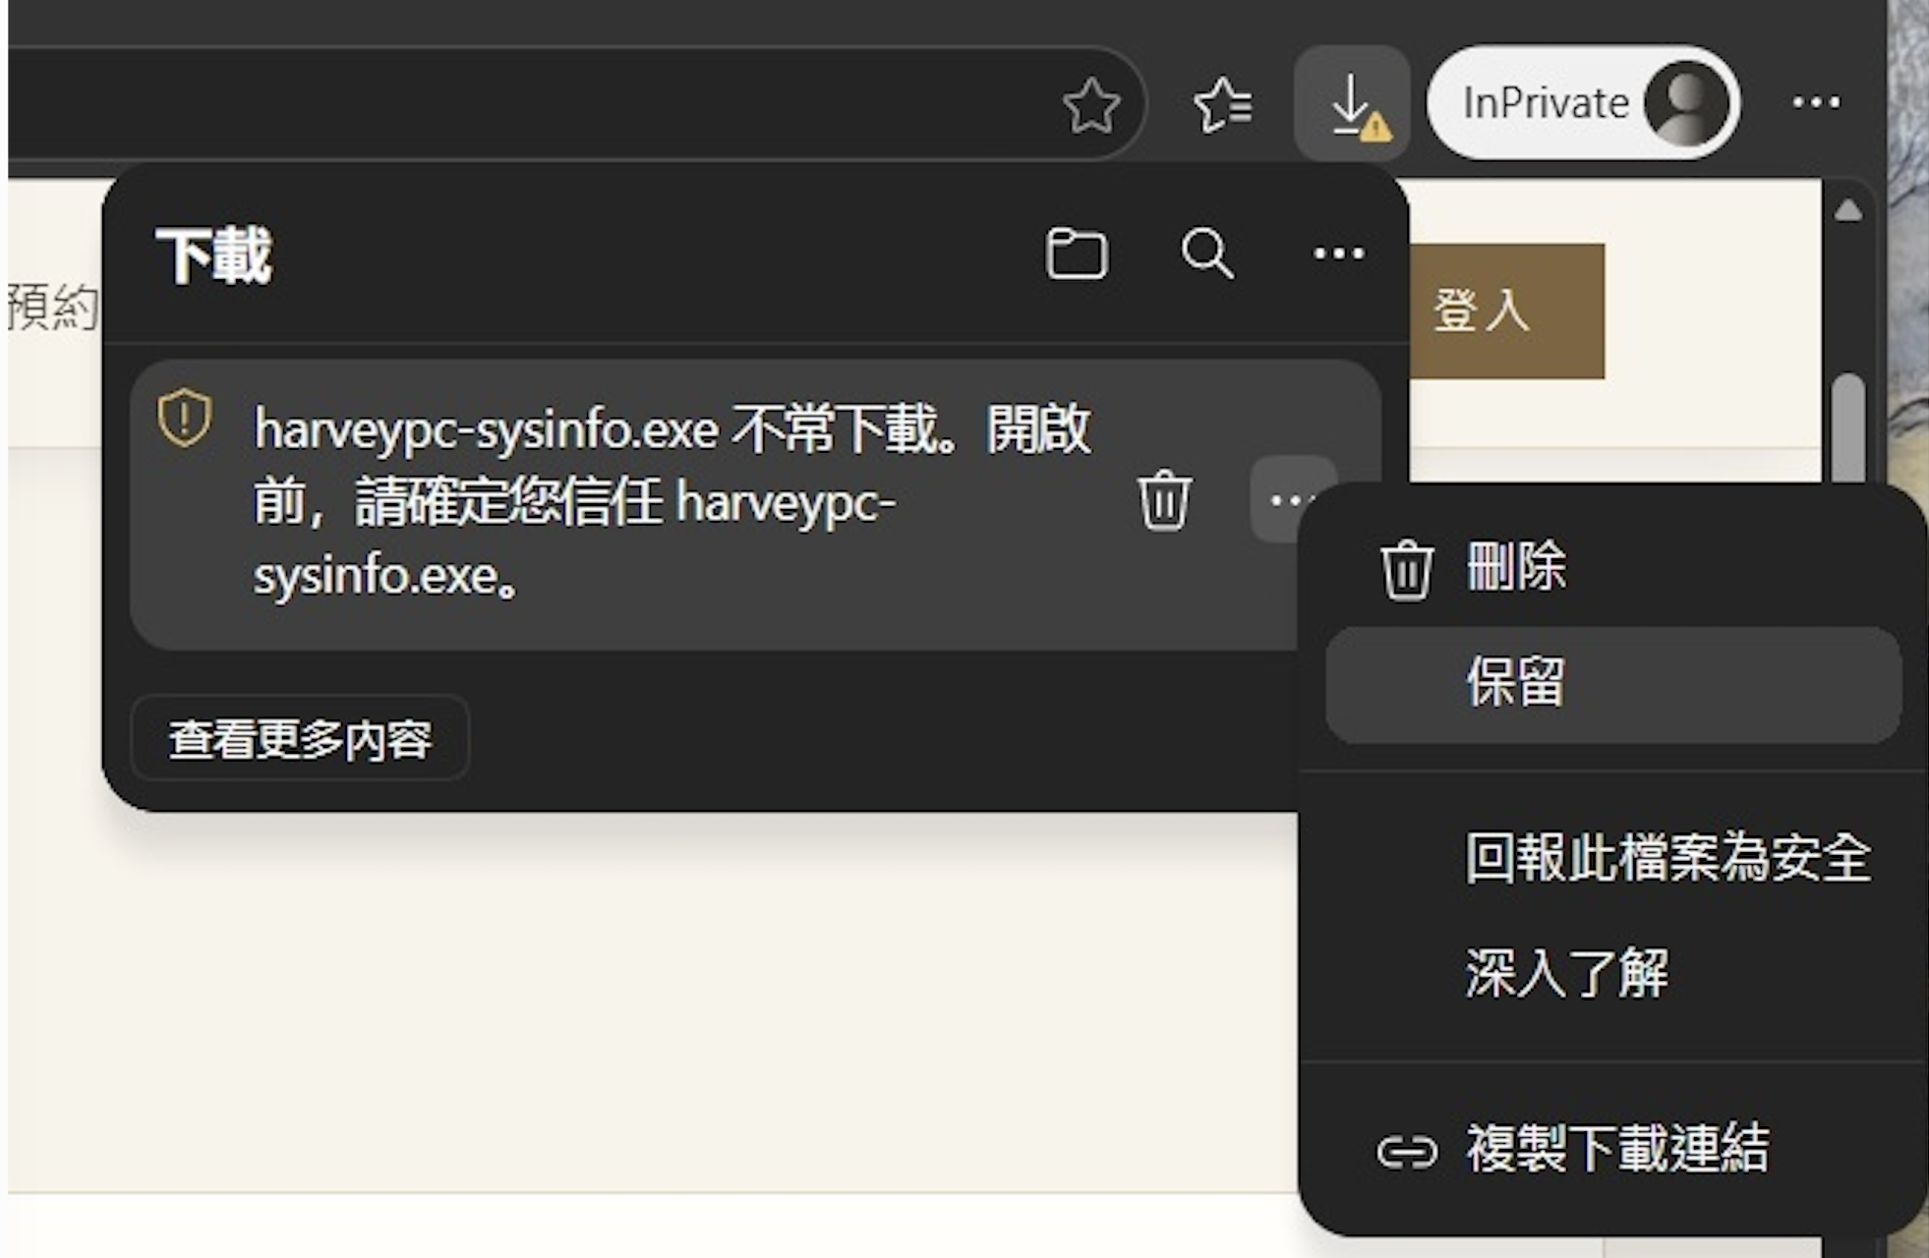Open browser Settings and more menu
The height and width of the screenshot is (1258, 1929).
1815,102
